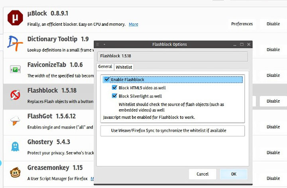Screen dimensions: 287x188
Task: Click 'Protect your privacy' description
Action: [61, 153]
